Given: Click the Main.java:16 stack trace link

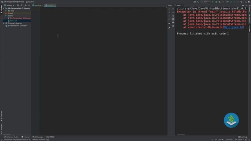Looking at the screenshot, I should coord(233,27).
